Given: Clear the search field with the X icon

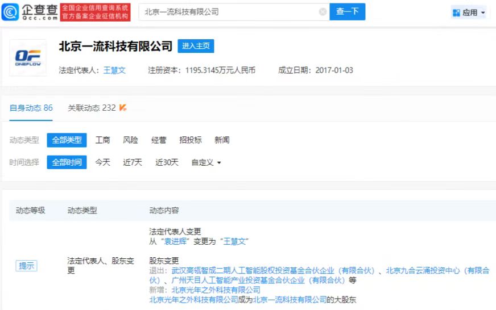Looking at the screenshot, I should [323, 12].
